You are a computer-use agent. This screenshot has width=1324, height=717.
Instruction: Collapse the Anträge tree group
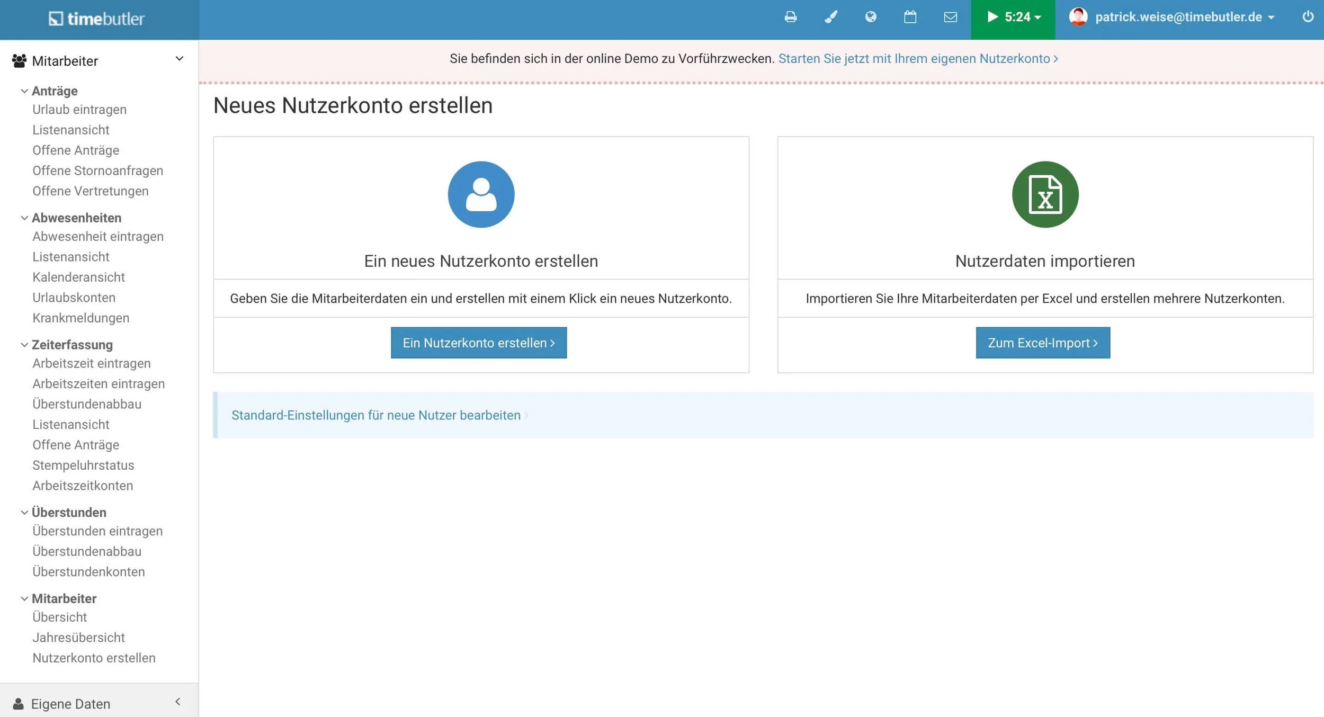coord(54,91)
